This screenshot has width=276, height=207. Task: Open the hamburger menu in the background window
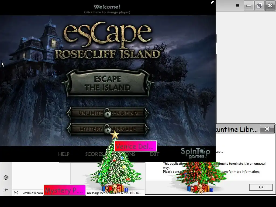[238, 6]
